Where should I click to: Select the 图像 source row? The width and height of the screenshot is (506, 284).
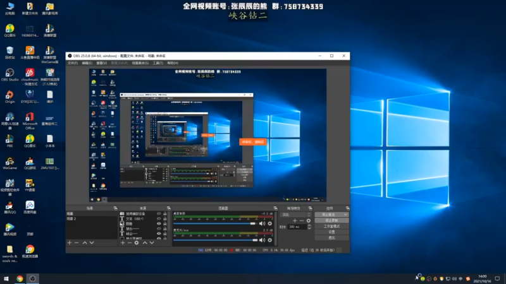click(x=144, y=223)
